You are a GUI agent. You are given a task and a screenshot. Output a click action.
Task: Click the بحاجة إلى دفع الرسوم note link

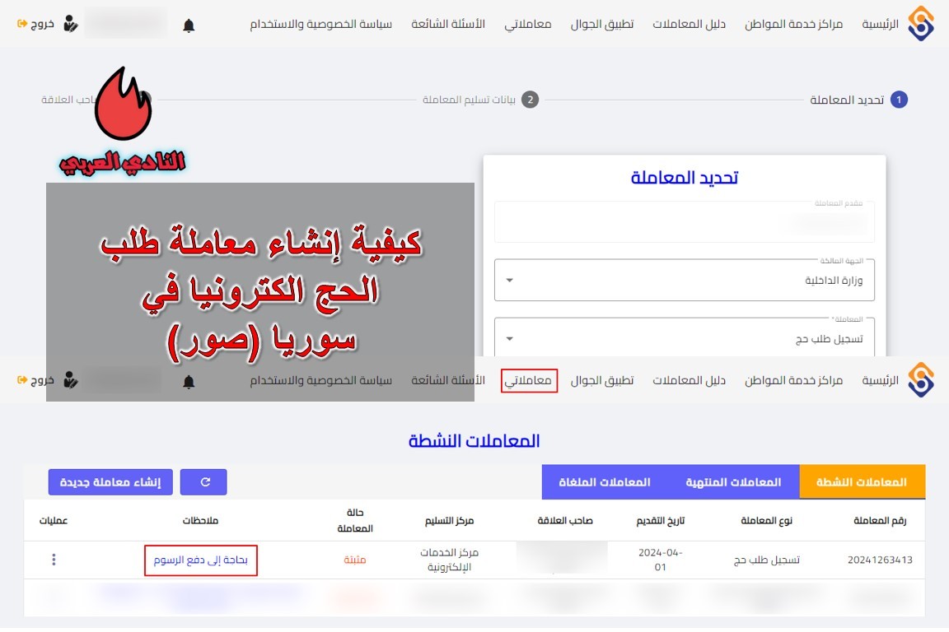200,560
